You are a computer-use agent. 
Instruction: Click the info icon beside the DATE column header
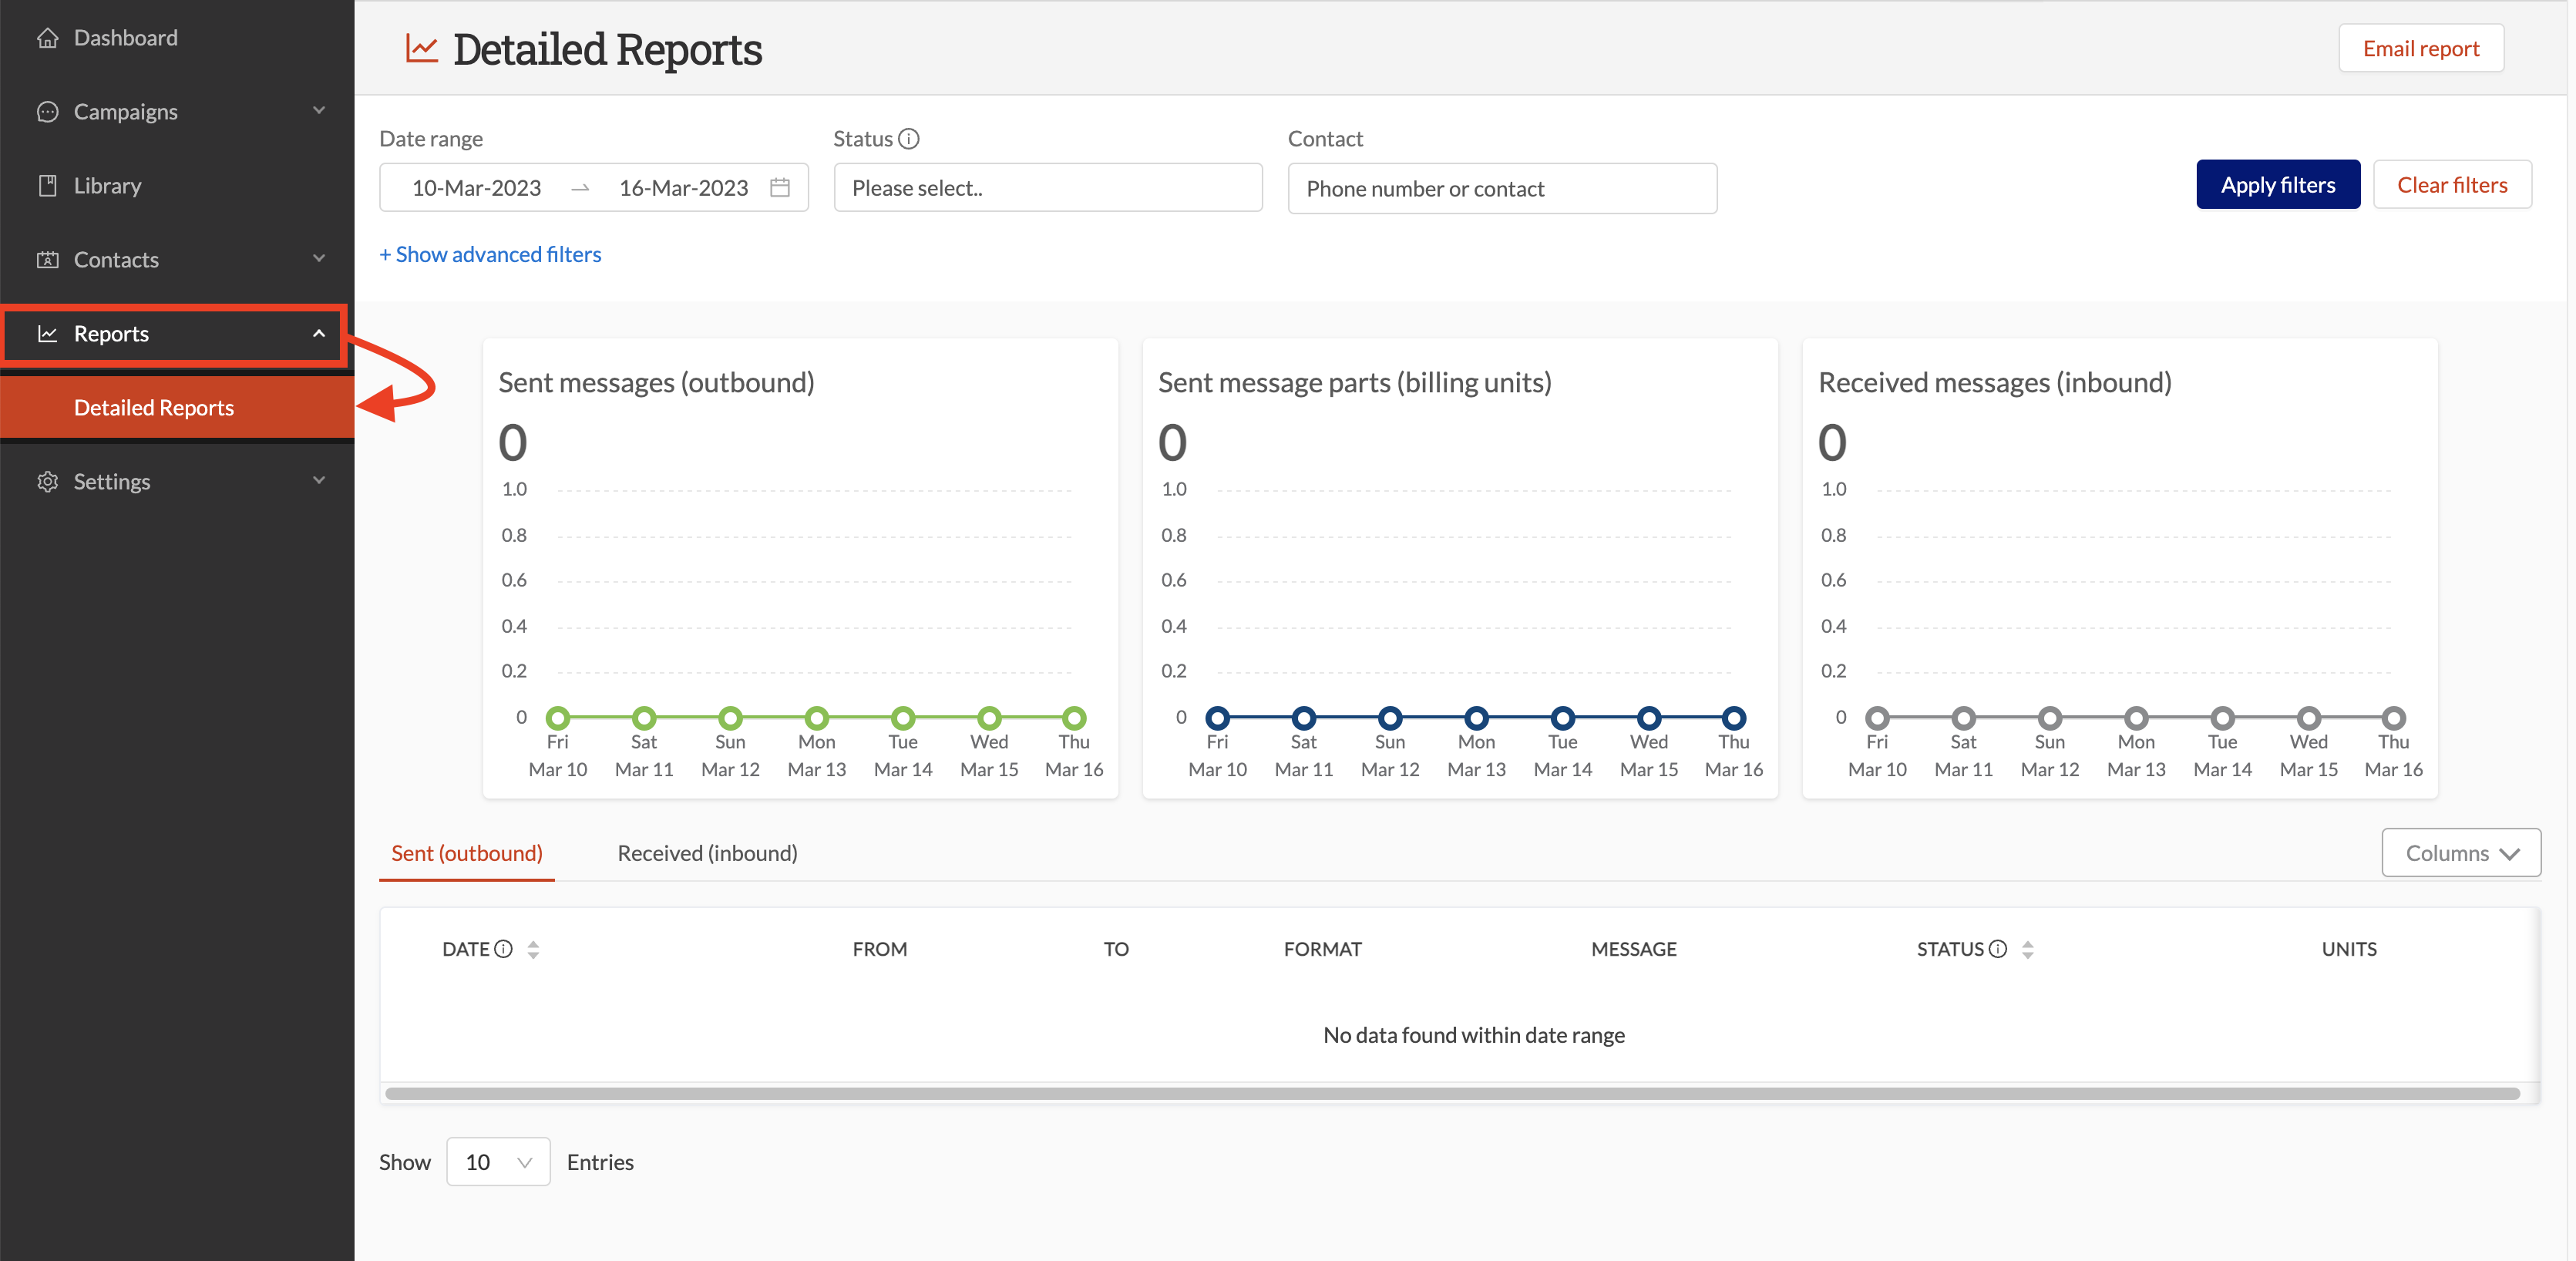point(503,948)
